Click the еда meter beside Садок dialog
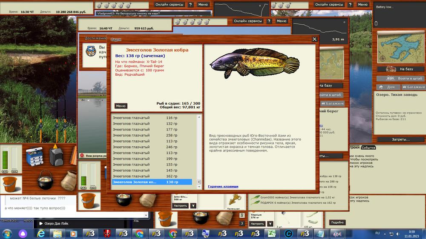The width and height of the screenshot is (426, 239). click(83, 176)
